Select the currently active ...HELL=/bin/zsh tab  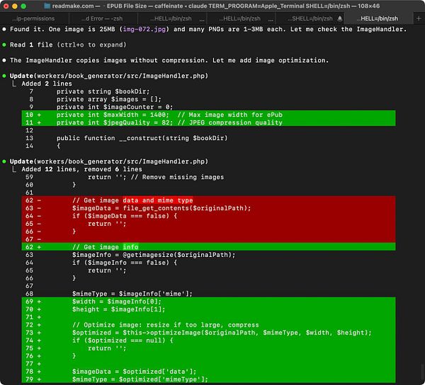(379, 18)
